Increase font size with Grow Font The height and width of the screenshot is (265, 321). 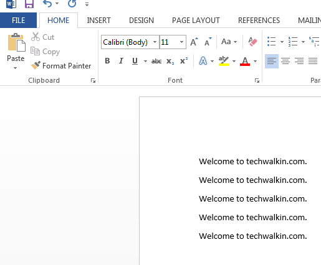(x=194, y=42)
